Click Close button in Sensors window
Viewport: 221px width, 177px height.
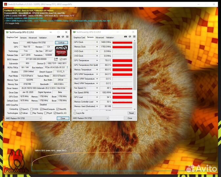click(x=130, y=118)
